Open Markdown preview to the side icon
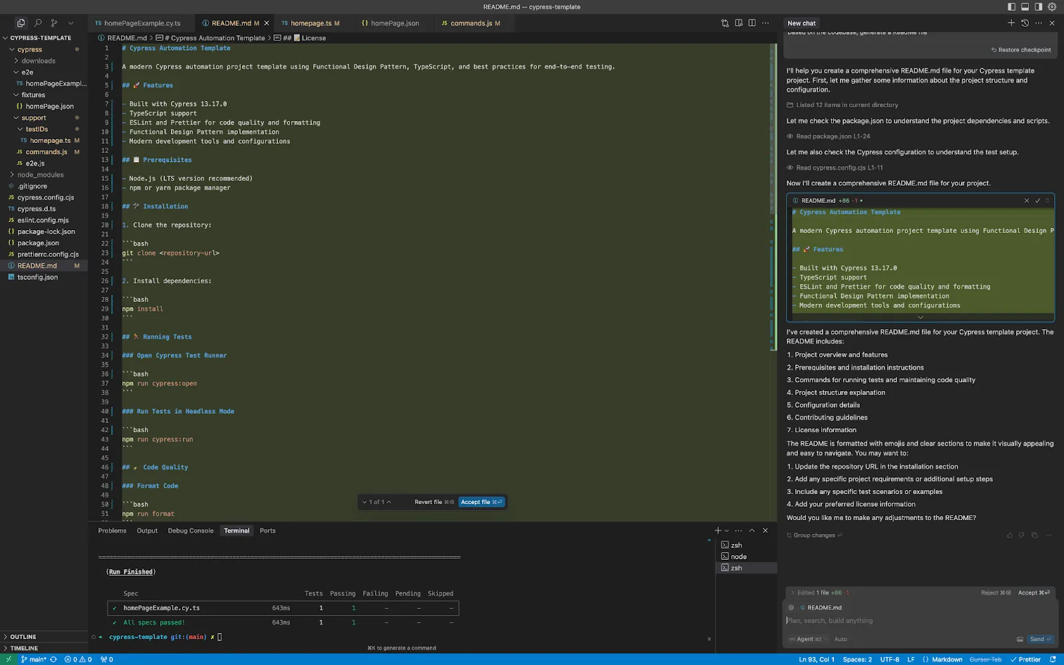This screenshot has width=1064, height=665. [739, 23]
